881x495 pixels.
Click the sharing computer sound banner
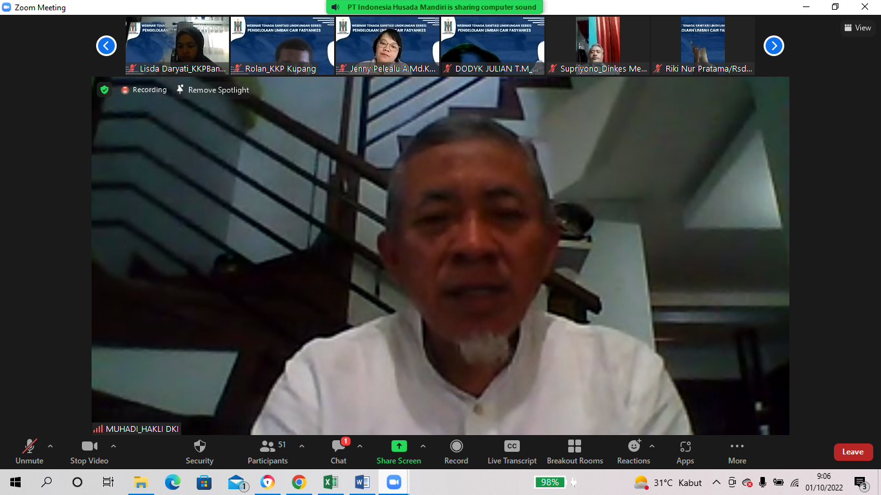click(435, 7)
